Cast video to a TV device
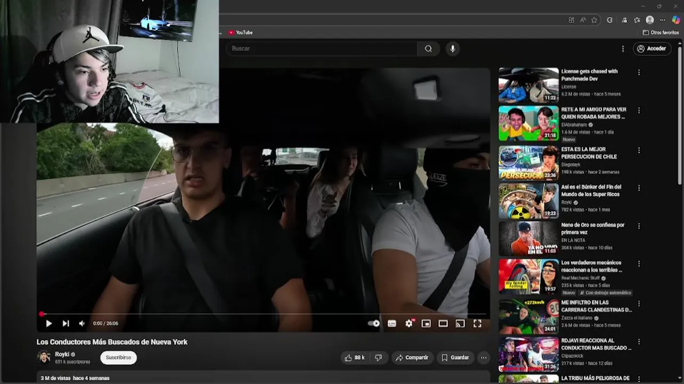This screenshot has height=384, width=684. tap(460, 323)
